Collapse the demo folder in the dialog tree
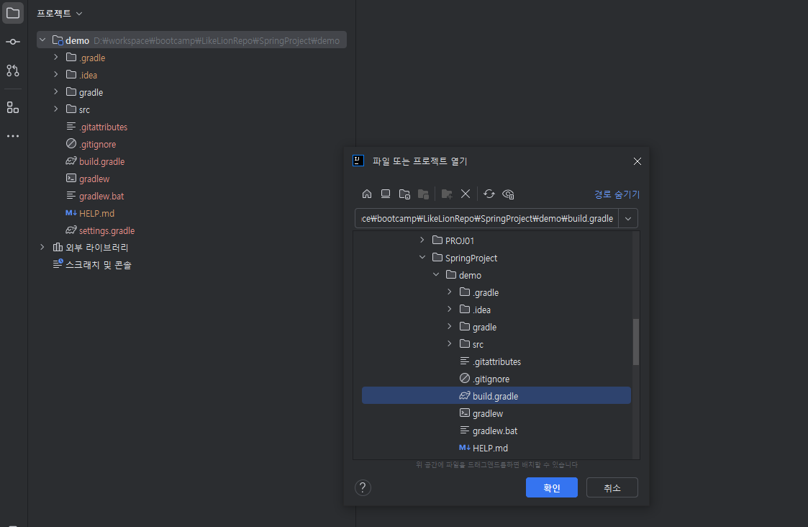 tap(436, 275)
